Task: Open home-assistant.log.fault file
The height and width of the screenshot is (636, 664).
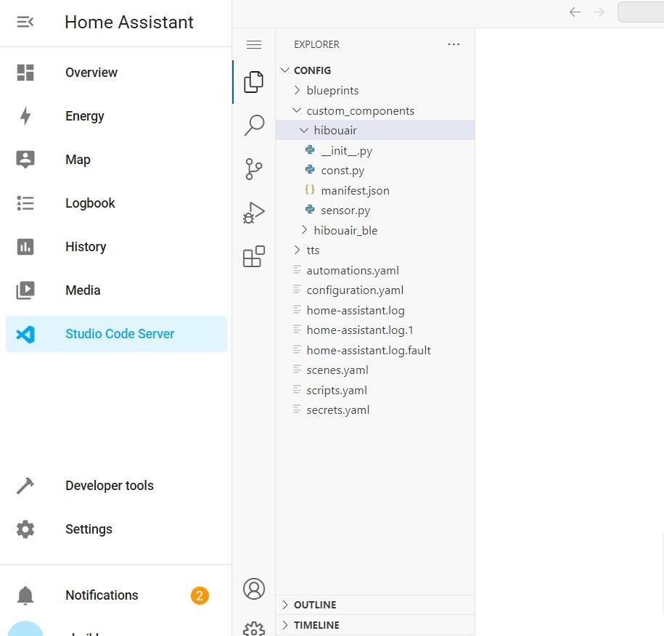Action: tap(375, 350)
